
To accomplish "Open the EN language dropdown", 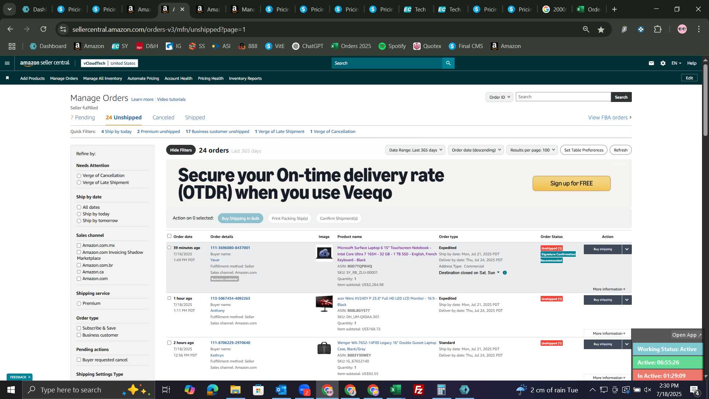I will 676,63.
